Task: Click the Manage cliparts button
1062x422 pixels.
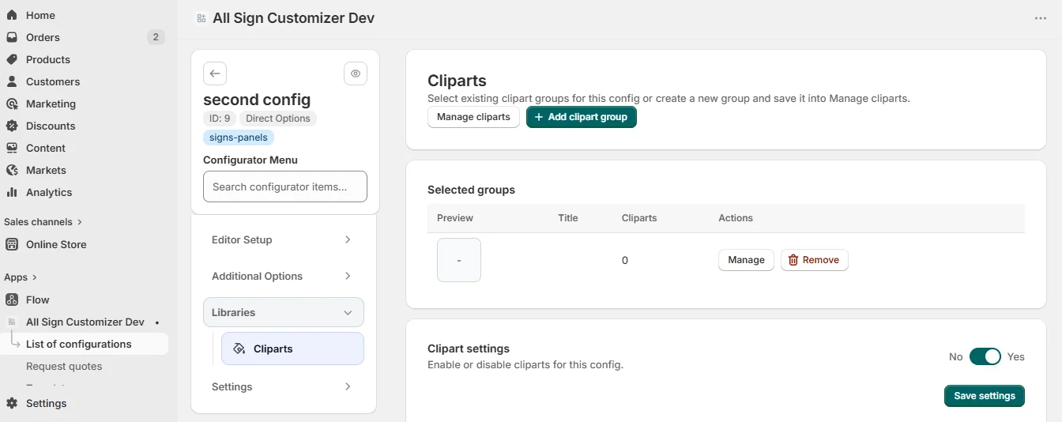Action: coord(473,117)
